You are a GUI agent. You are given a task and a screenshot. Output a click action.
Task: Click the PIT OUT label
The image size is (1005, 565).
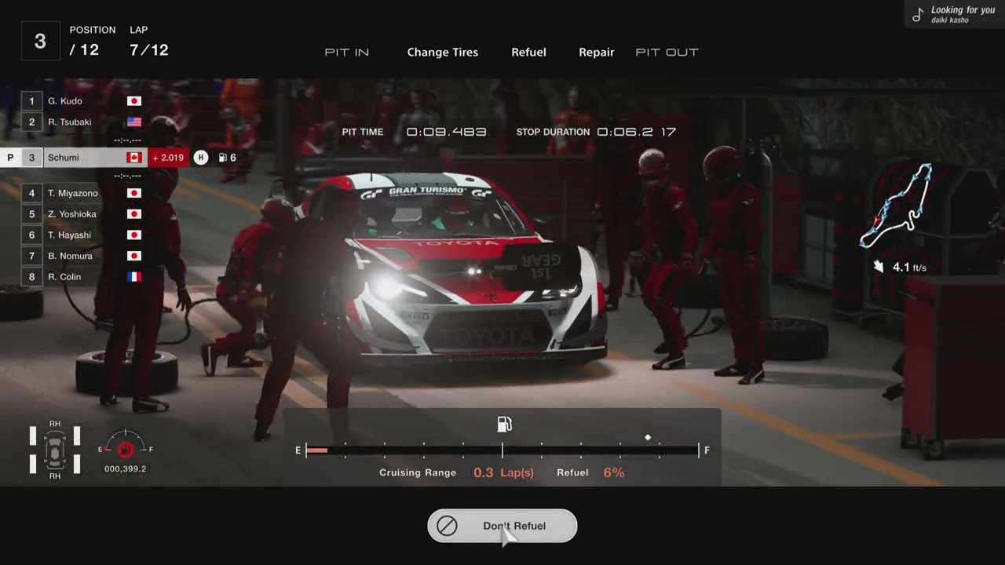pos(667,52)
